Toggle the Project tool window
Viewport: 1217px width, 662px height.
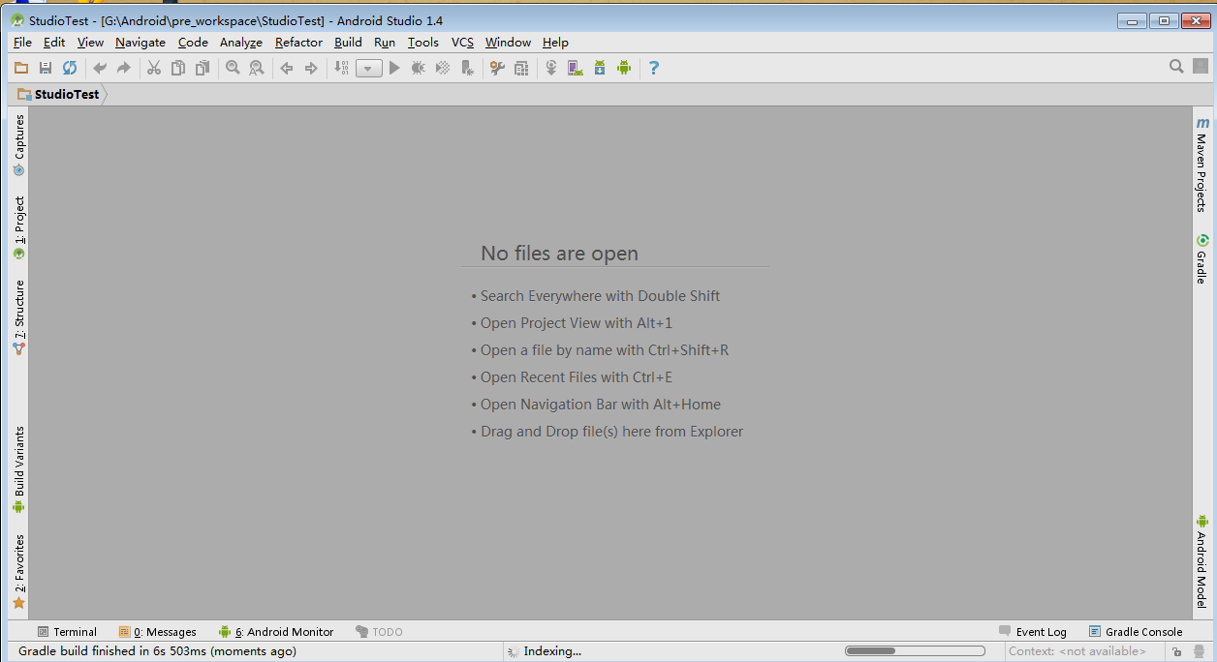(x=19, y=228)
